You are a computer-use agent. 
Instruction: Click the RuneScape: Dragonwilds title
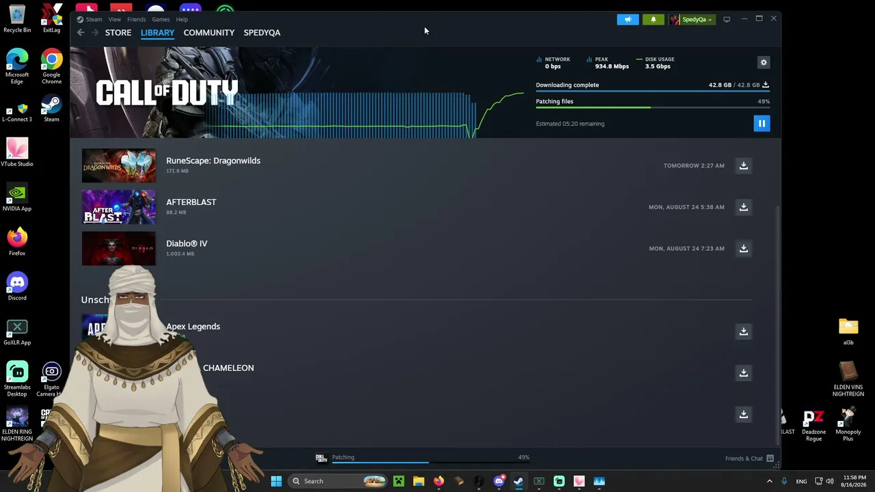tap(213, 161)
